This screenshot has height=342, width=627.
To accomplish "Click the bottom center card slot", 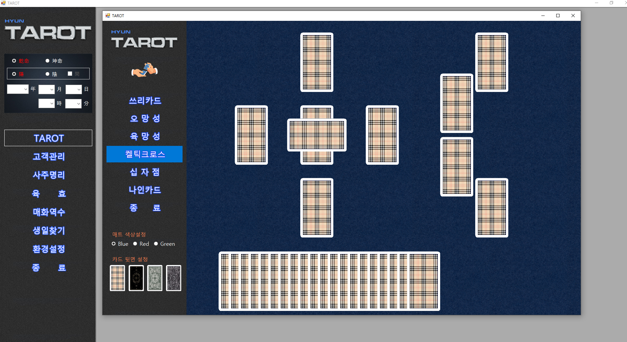I will tap(317, 208).
